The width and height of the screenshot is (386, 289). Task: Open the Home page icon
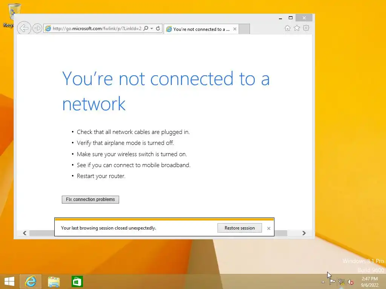(288, 28)
